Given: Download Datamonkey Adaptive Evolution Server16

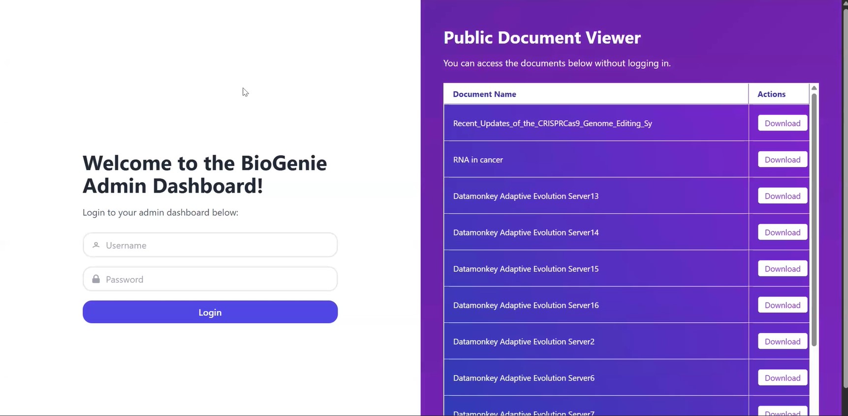Looking at the screenshot, I should point(782,305).
